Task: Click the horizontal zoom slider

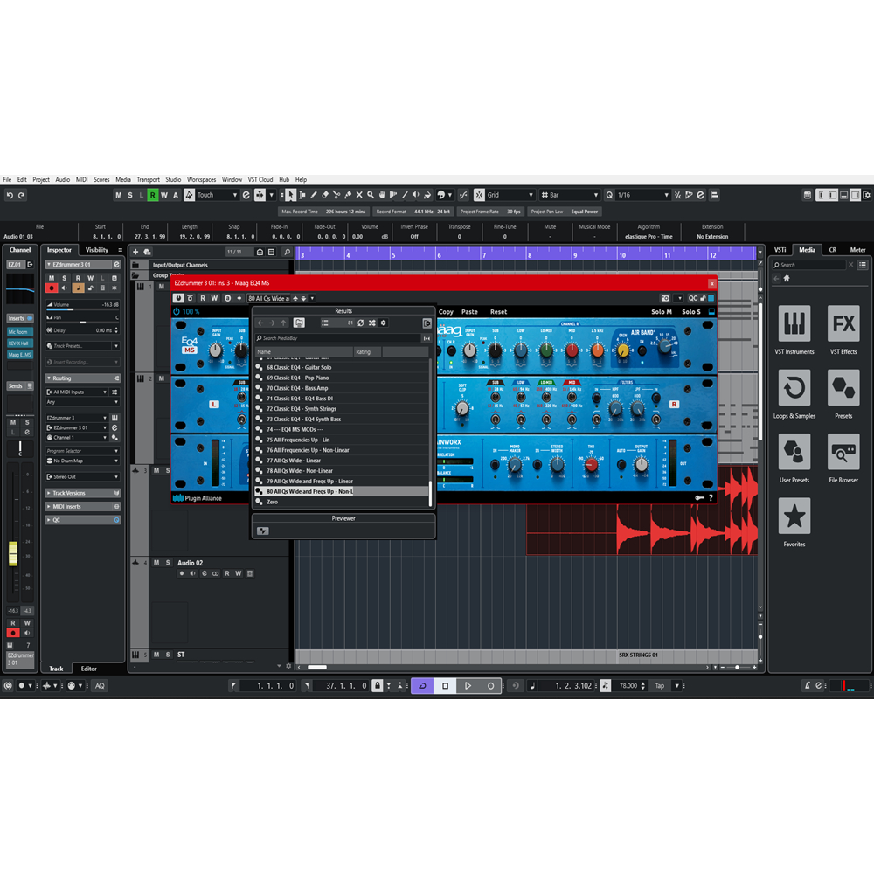Action: (x=738, y=667)
